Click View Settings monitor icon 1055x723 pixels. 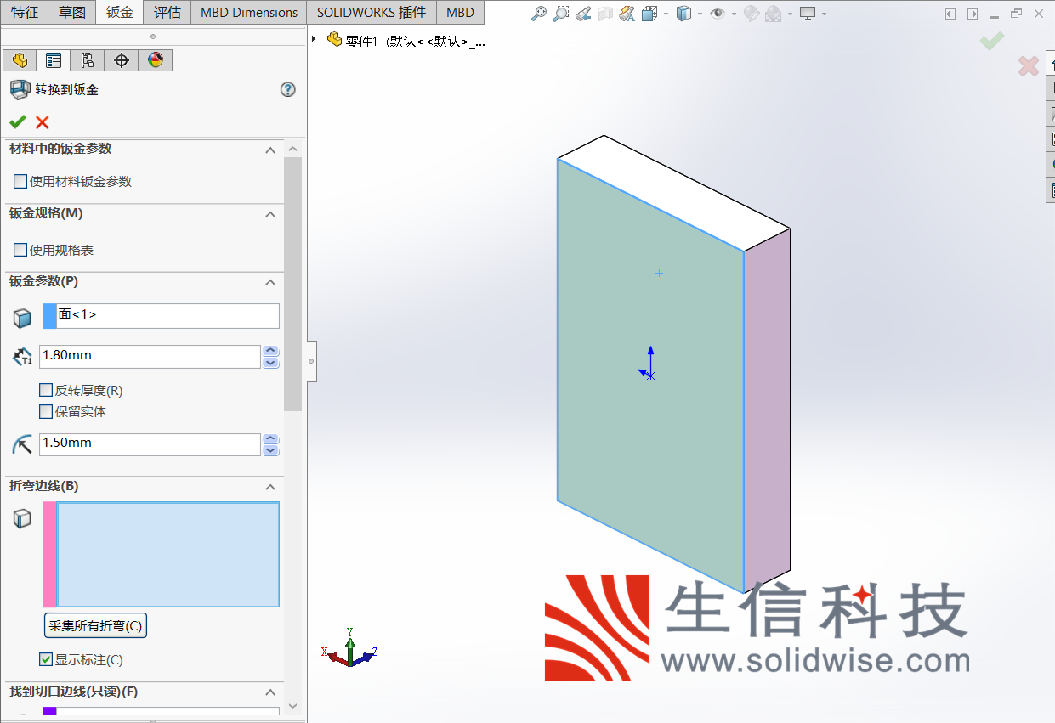point(808,14)
